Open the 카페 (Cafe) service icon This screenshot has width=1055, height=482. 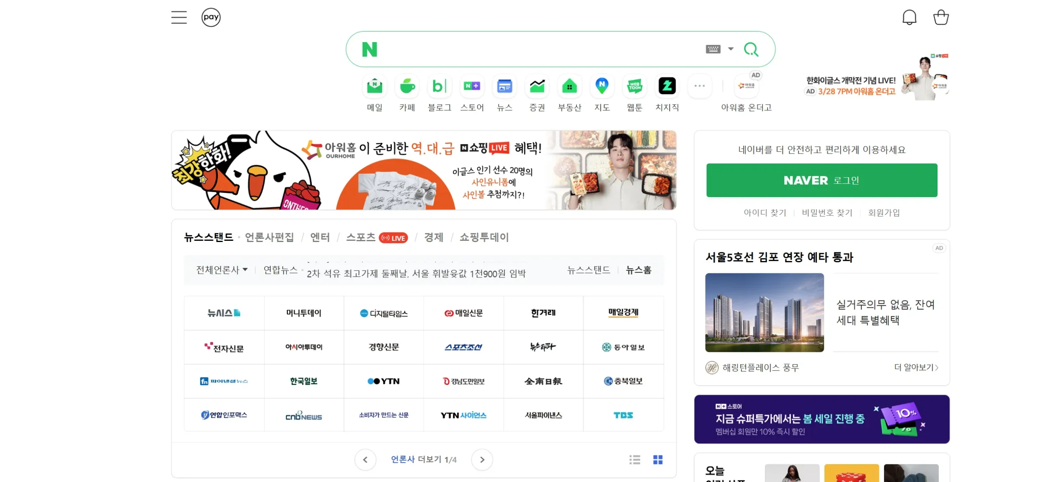coord(407,86)
